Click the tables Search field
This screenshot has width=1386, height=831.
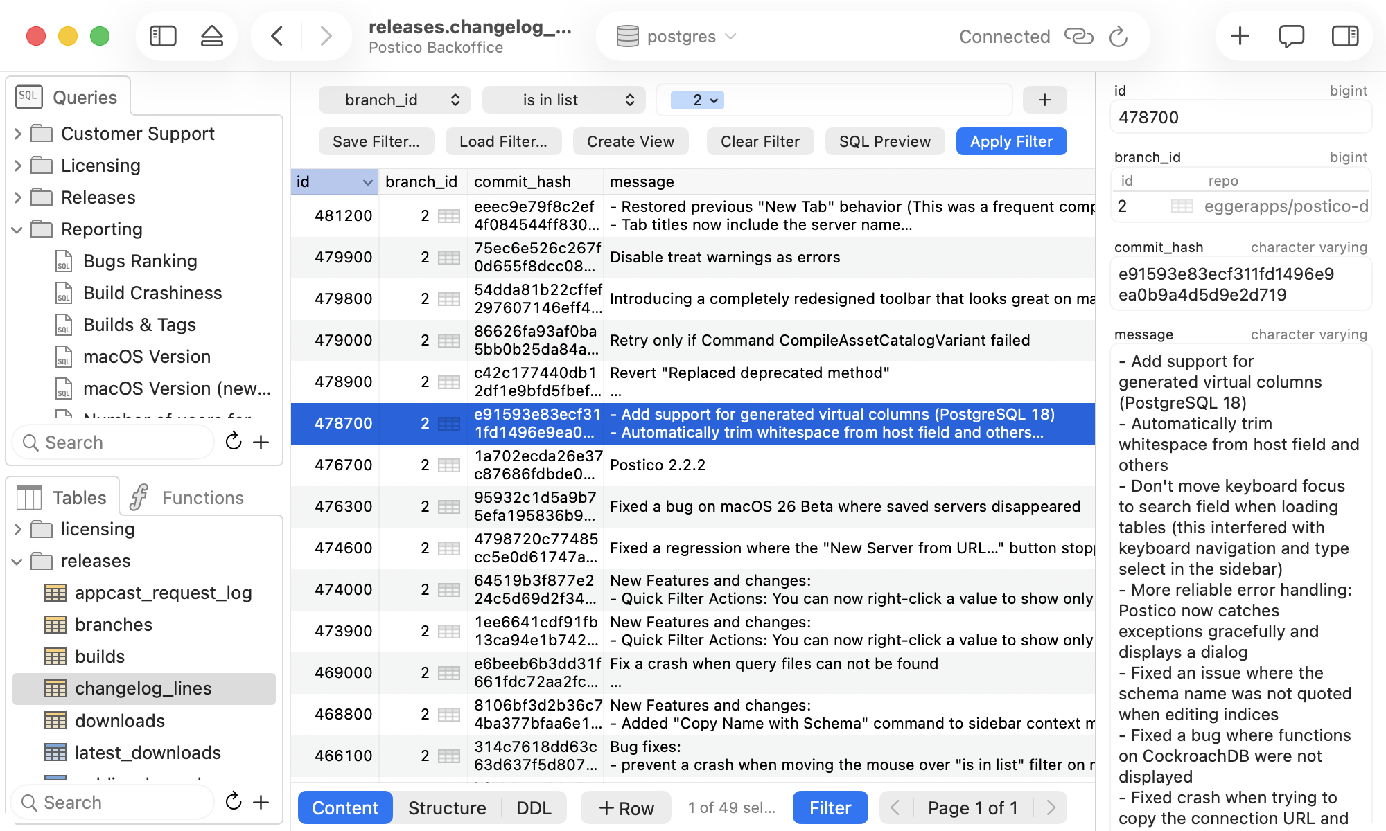(114, 802)
